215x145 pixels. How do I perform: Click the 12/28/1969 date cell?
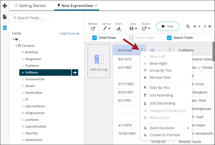[127, 133]
